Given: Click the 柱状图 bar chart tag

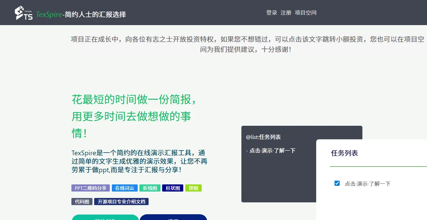Looking at the screenshot, I should (x=172, y=188).
